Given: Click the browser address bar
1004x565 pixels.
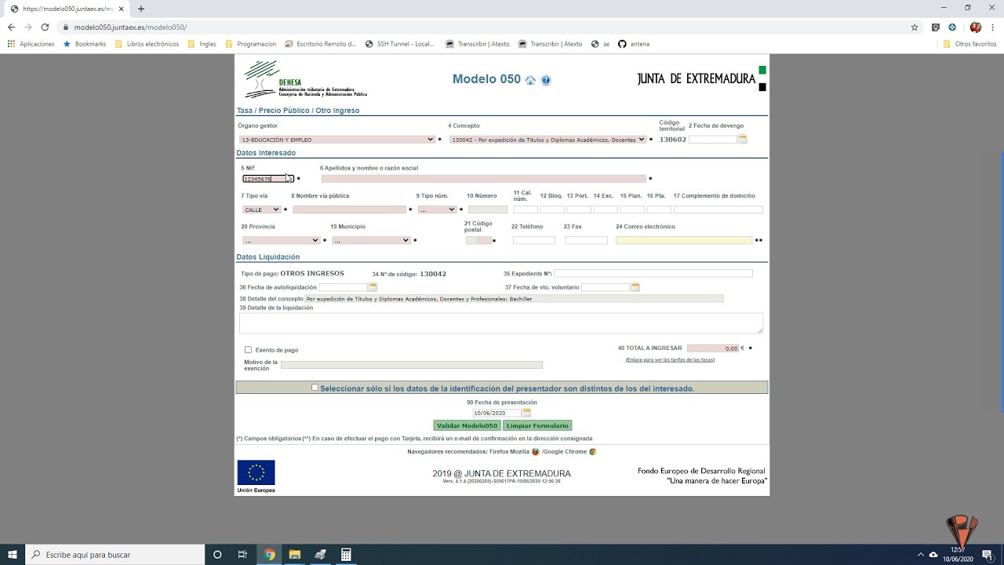Looking at the screenshot, I should [486, 27].
